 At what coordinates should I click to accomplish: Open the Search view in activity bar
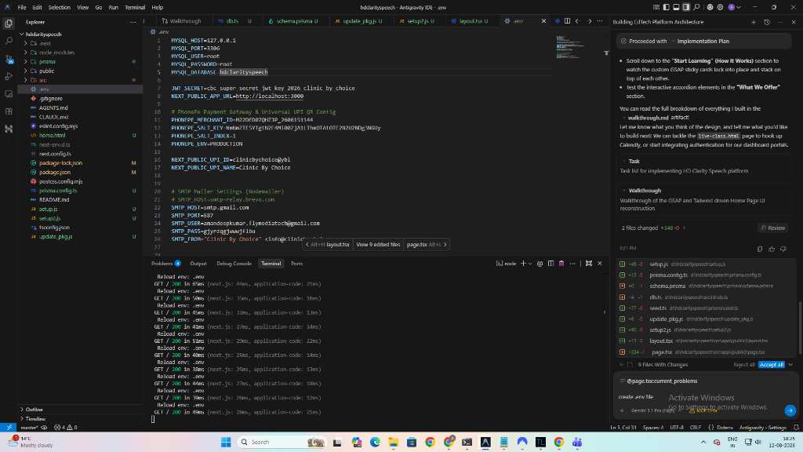9,41
